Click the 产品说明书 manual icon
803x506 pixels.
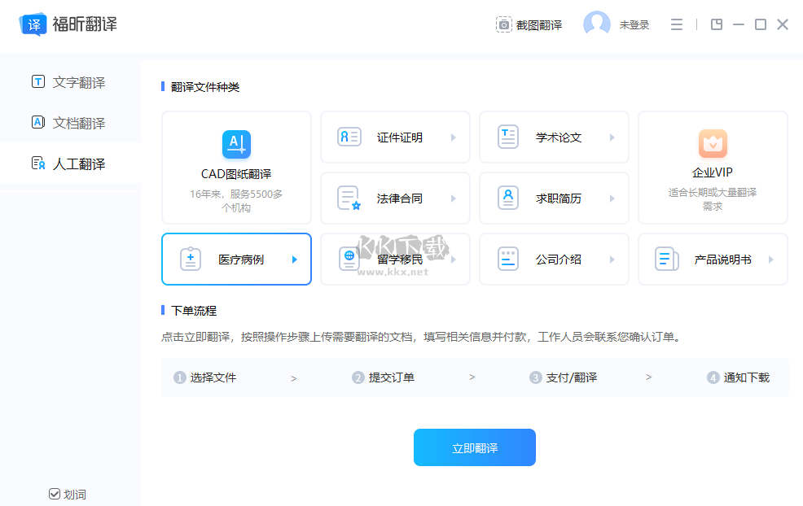(666, 259)
